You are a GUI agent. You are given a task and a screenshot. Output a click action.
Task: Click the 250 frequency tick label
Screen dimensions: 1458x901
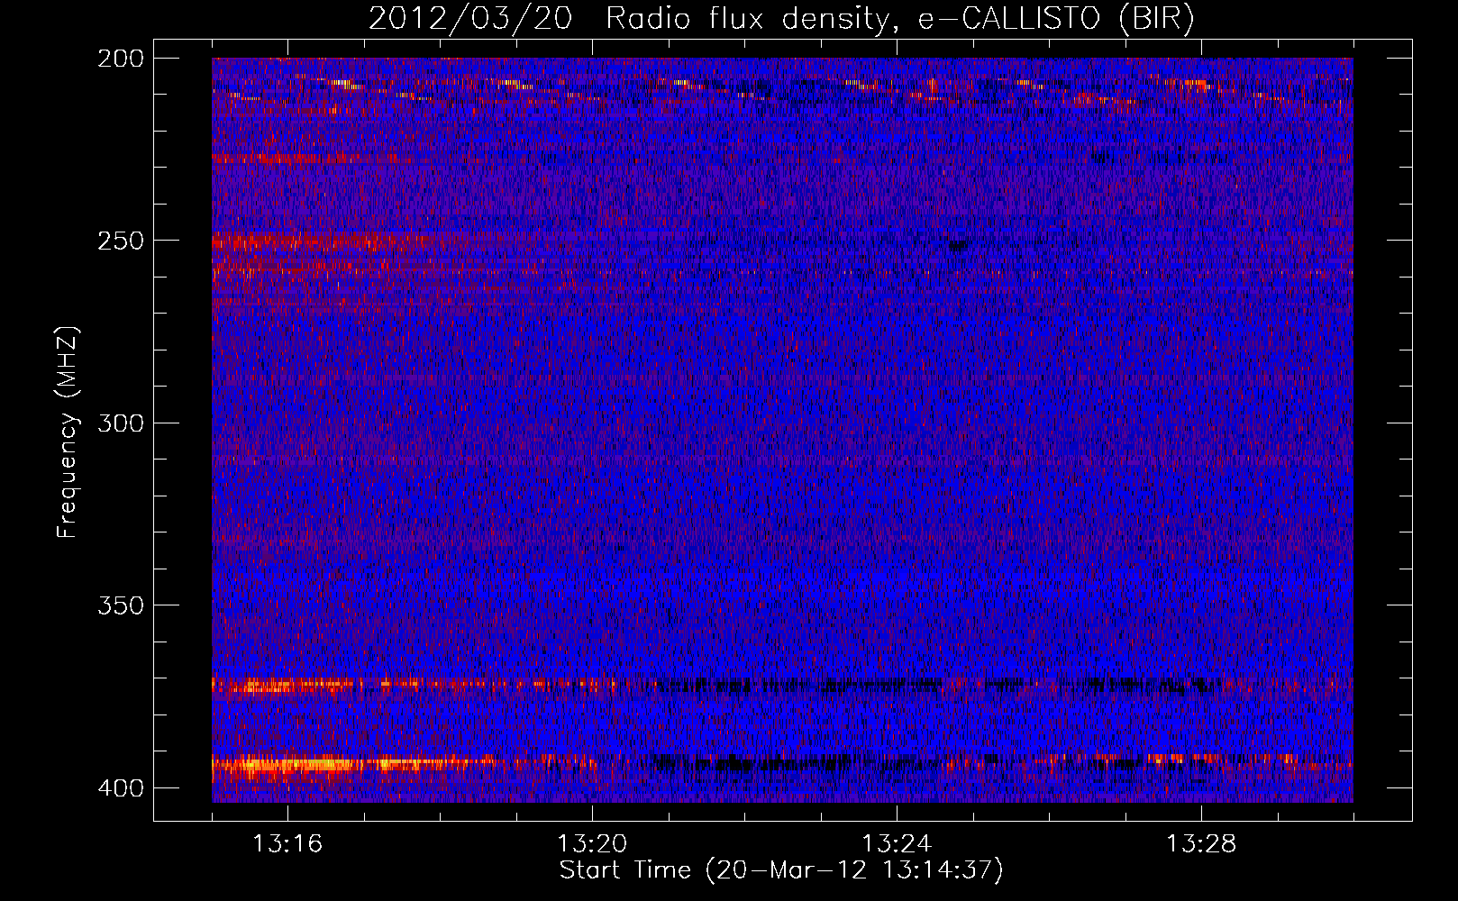pyautogui.click(x=120, y=241)
